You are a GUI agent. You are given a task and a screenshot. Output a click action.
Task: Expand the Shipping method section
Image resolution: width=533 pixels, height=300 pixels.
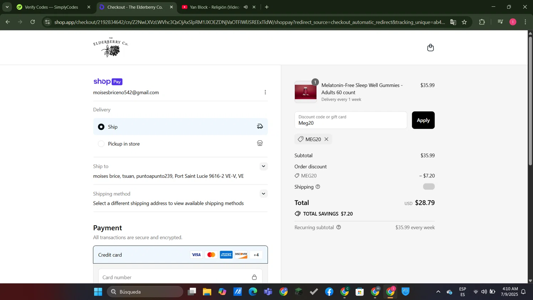(263, 194)
